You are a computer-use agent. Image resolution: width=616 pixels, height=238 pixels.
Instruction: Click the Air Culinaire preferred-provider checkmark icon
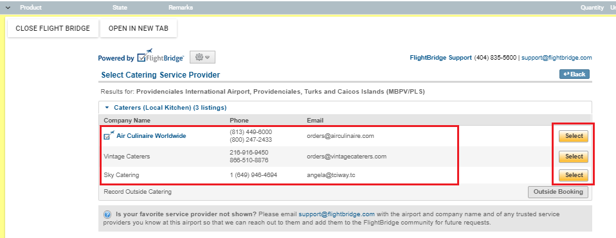109,135
